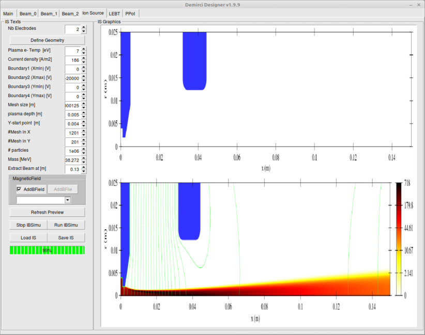This screenshot has height=335, width=425.
Task: Increase the plasma depth value
Action: [x=84, y=113]
